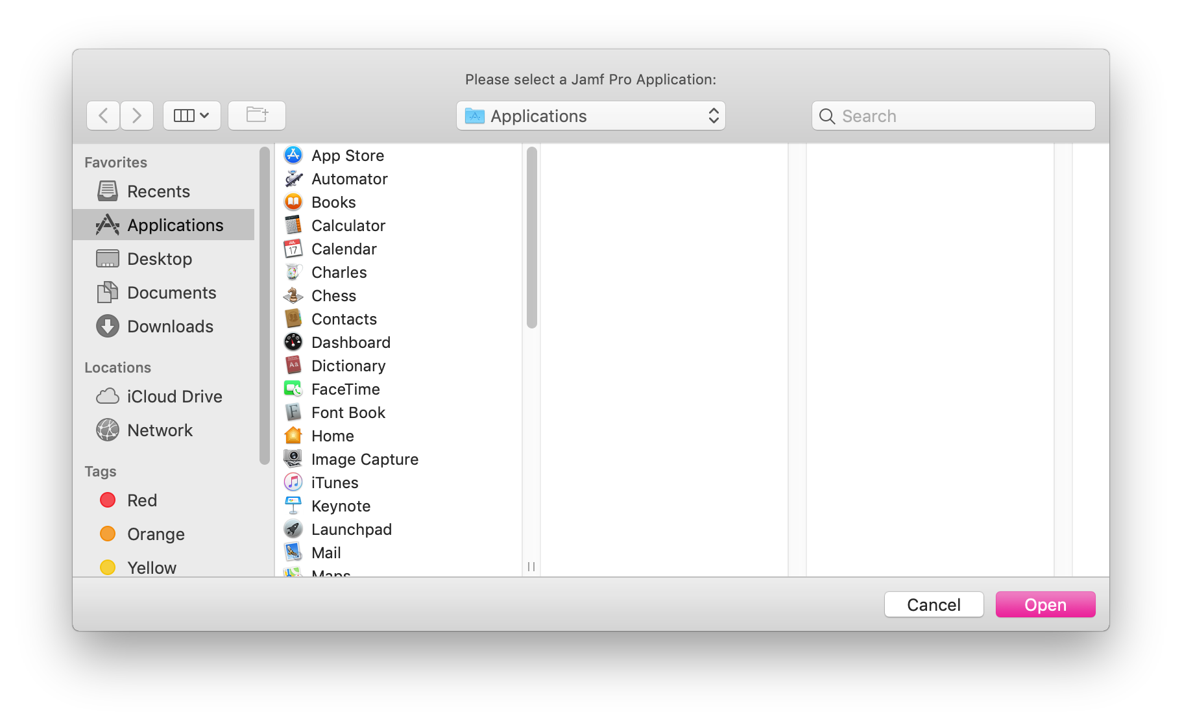
Task: Open the Applications location popup menu
Action: pyautogui.click(x=591, y=116)
